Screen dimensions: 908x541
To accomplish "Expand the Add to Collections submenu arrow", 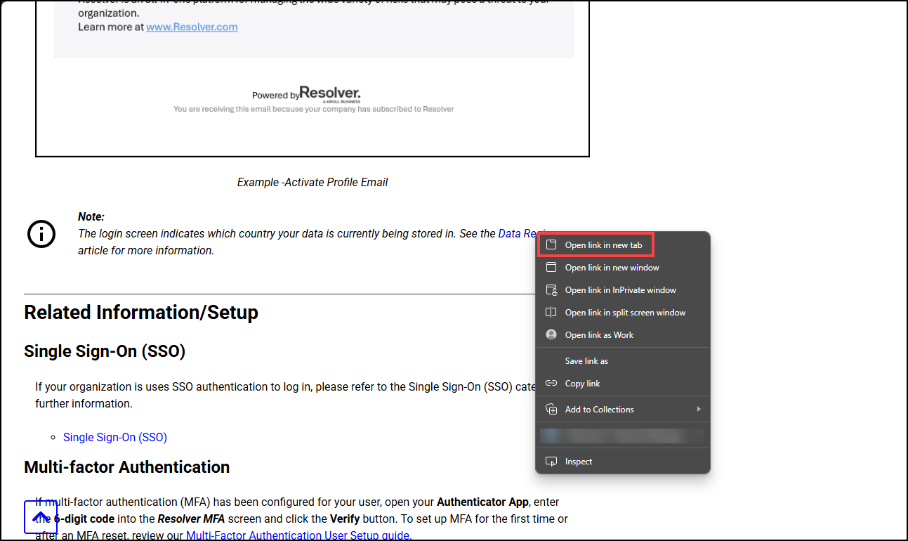I will [x=699, y=410].
